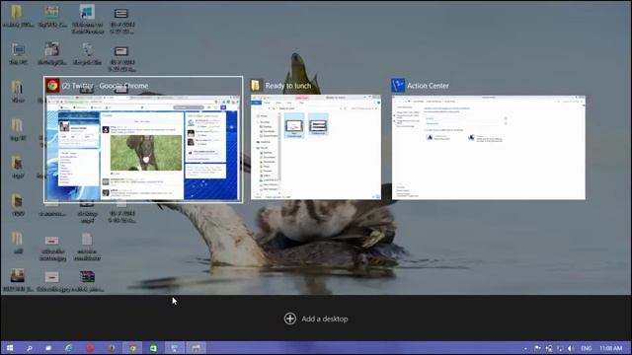Click the folder icon beside Ready to lunch
This screenshot has height=355, width=632.
coord(256,86)
